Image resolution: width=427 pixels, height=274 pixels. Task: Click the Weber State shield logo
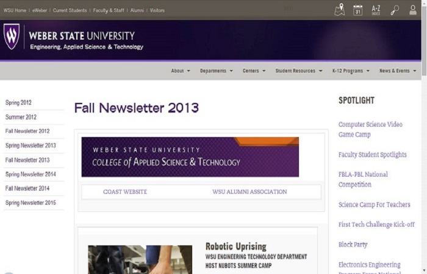(x=12, y=37)
